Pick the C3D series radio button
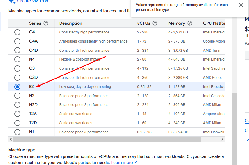 click(17, 78)
